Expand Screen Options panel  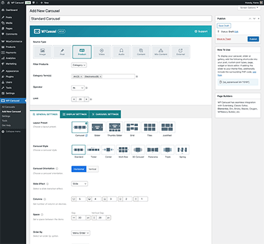[x=249, y=8]
